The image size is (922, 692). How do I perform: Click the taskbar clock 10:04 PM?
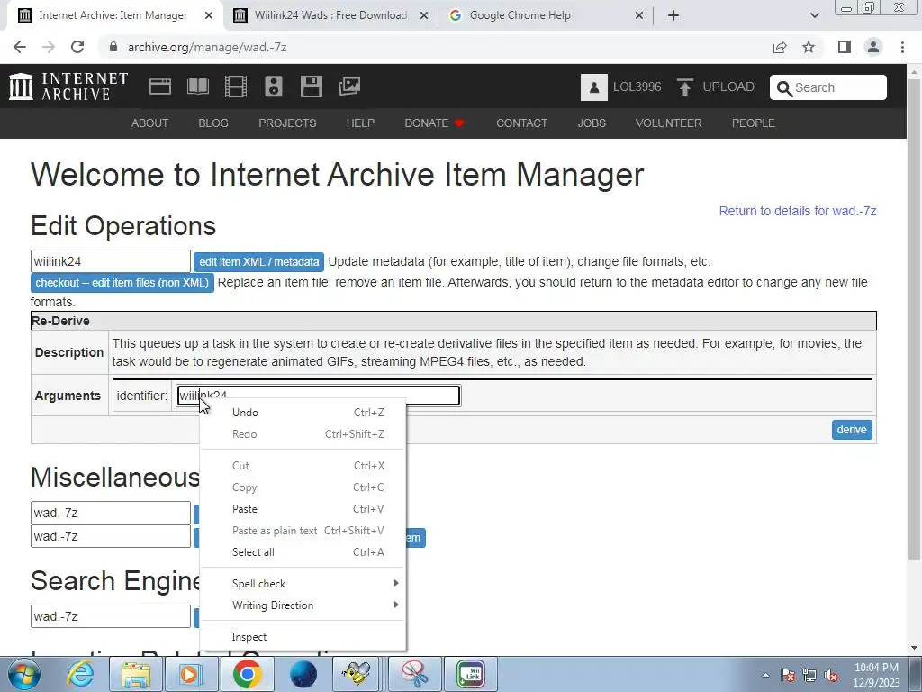click(876, 668)
